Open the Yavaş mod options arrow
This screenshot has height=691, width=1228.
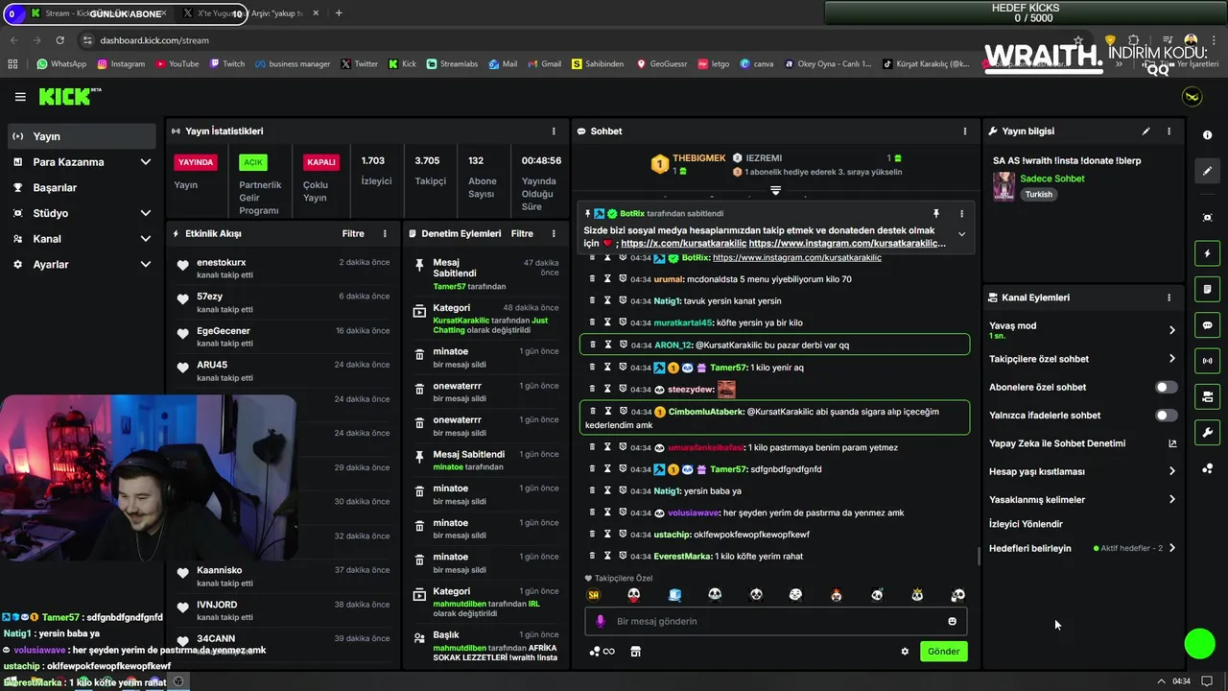pyautogui.click(x=1171, y=330)
